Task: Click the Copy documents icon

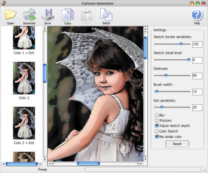Action: (67, 15)
